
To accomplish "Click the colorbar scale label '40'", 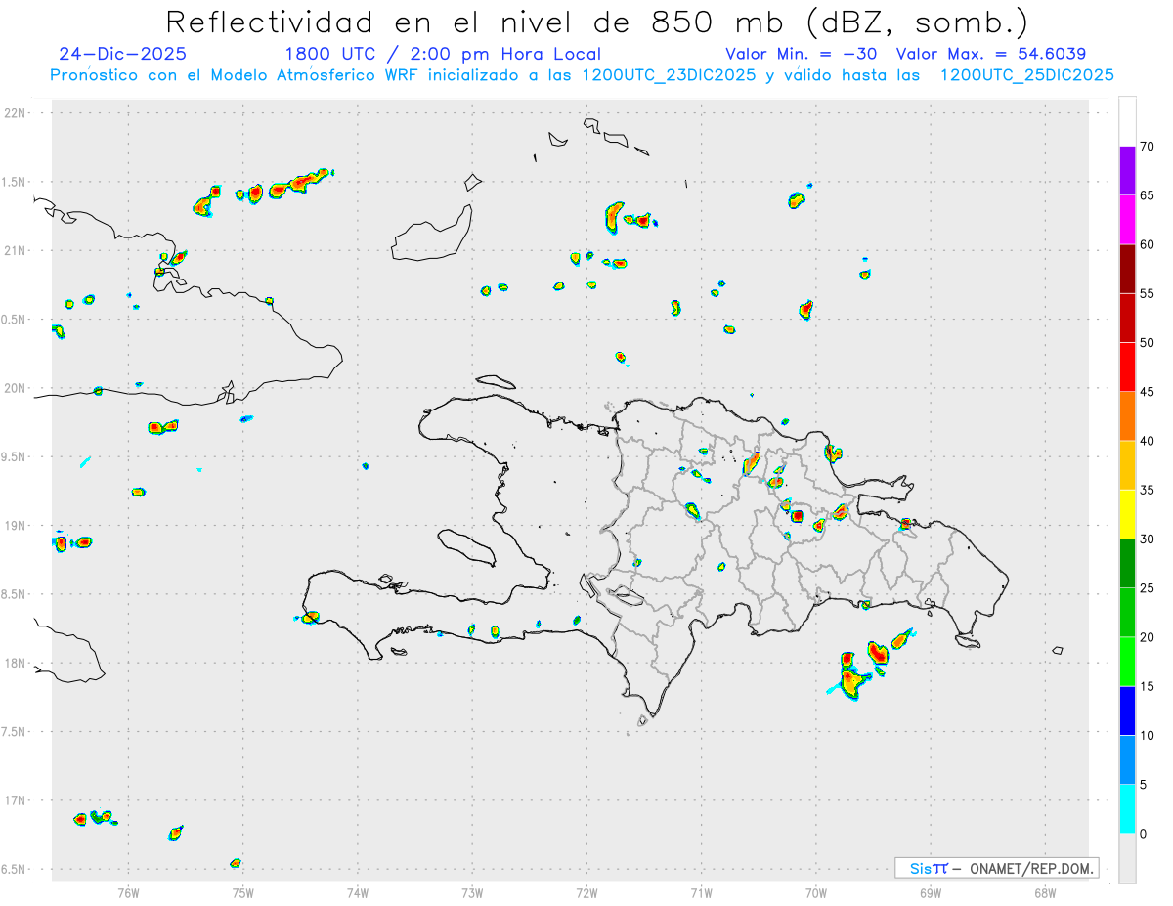I will tap(1147, 441).
